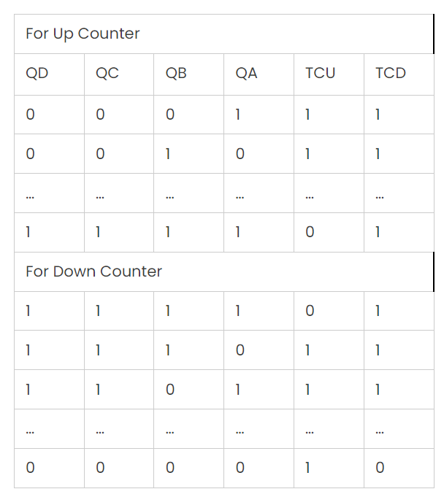Select the QC column header

[x=119, y=74]
